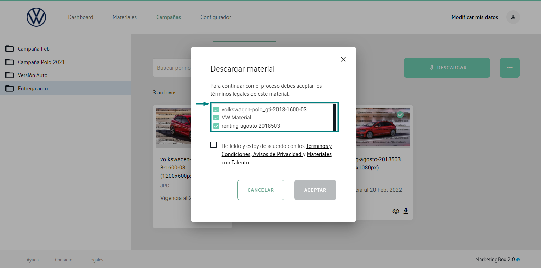Viewport: 541px width, 268px height.
Task: Close the Descargar material dialog
Action: tap(343, 59)
